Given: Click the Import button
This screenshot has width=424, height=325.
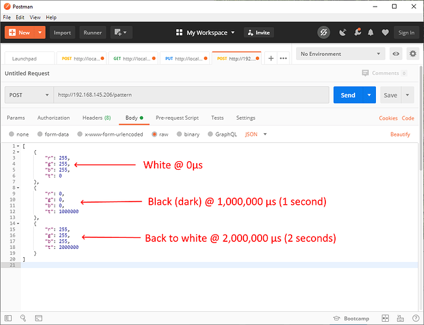Looking at the screenshot, I should coord(62,32).
